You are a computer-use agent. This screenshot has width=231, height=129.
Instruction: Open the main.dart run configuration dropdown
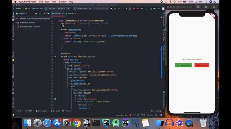[x=83, y=9]
